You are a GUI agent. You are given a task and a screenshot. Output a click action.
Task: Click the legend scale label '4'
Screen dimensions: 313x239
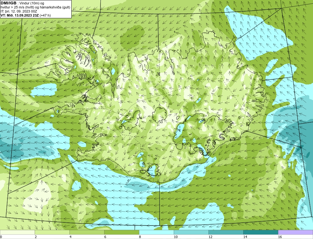70,237
